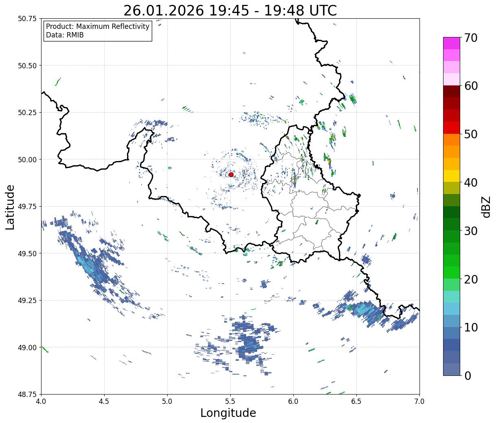Screen dimensions: 496x423
Task: Click the magenta top colorbar segment
Action: pyautogui.click(x=452, y=43)
